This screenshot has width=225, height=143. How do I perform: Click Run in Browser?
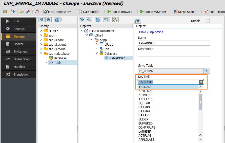pyautogui.click(x=120, y=12)
